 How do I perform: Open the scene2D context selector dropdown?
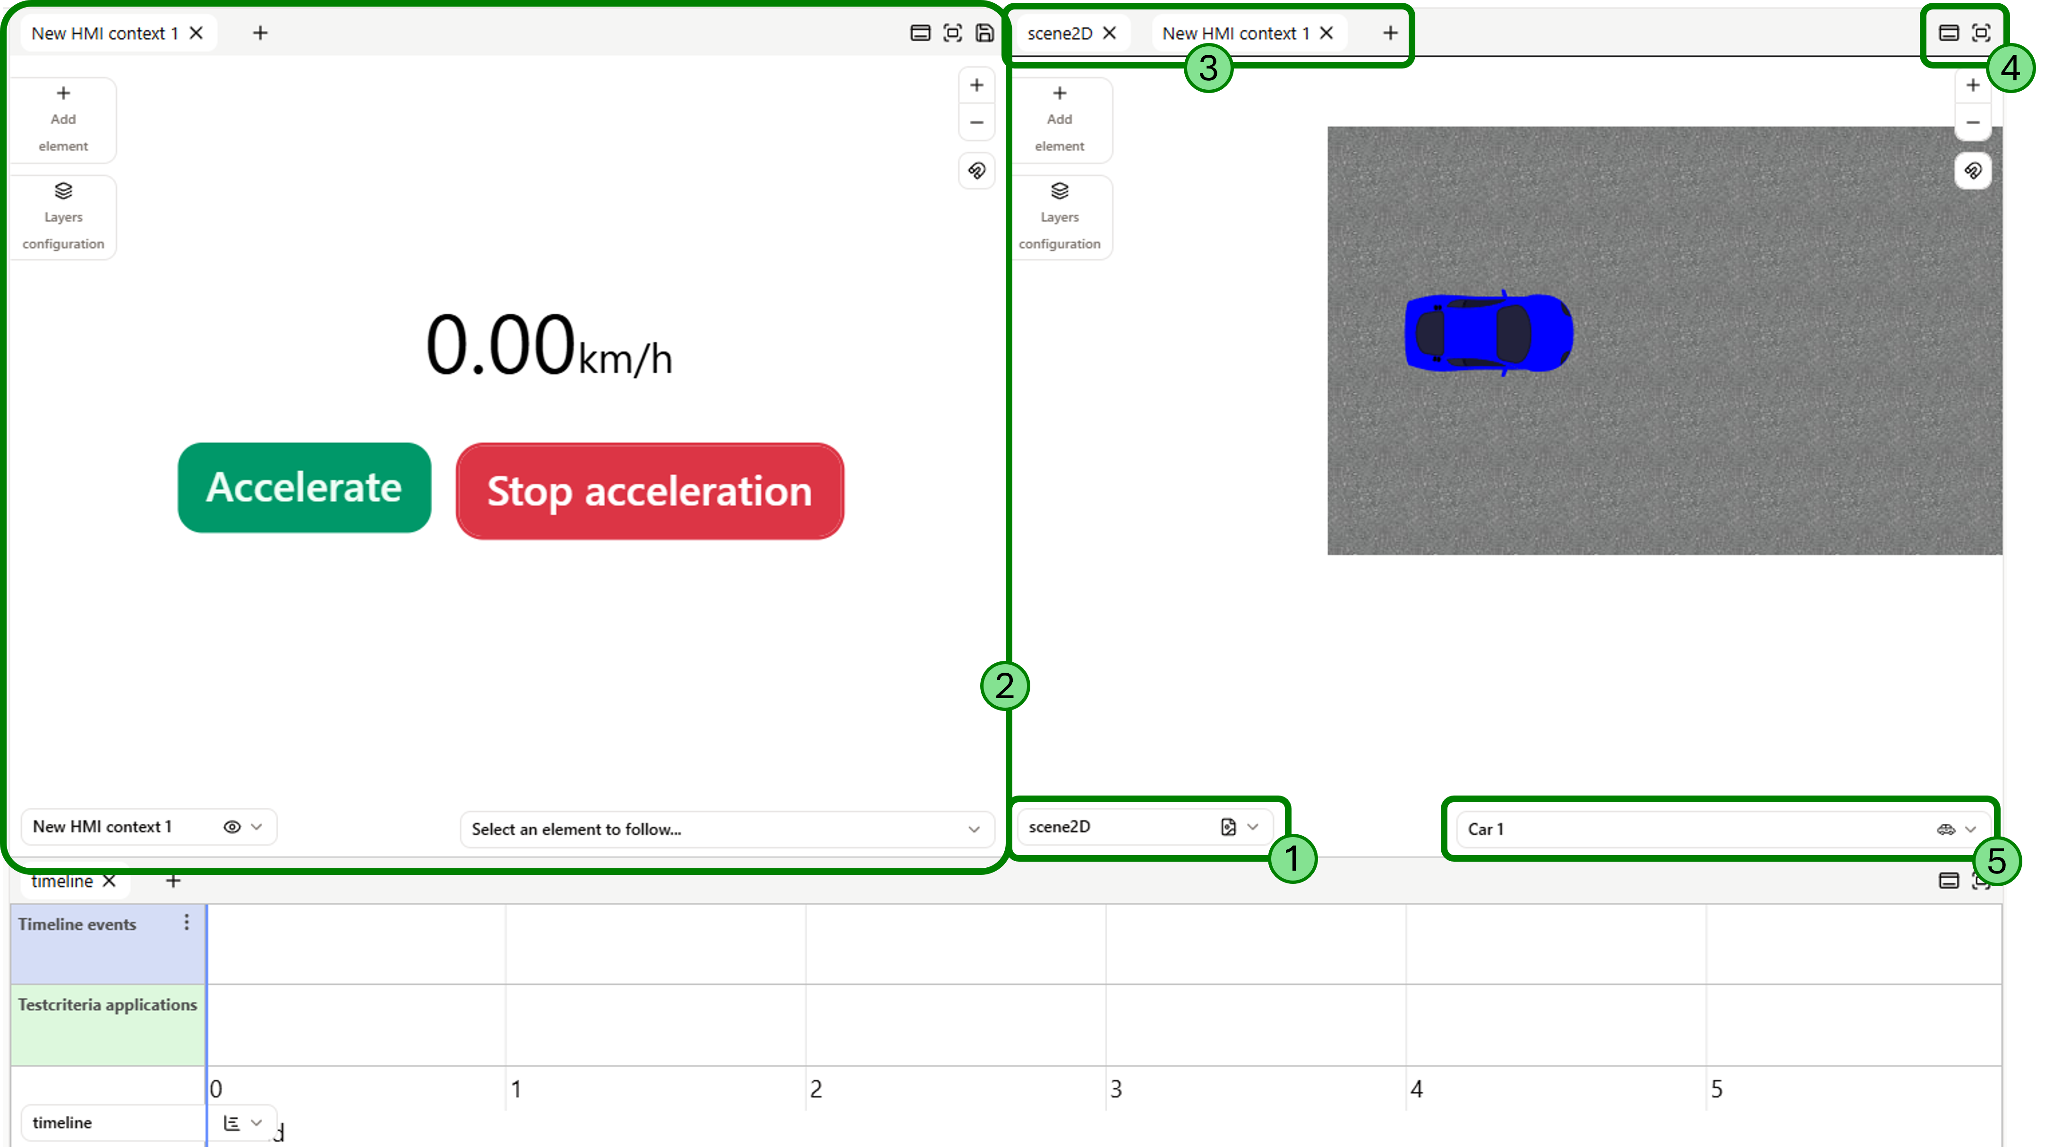pyautogui.click(x=1252, y=827)
